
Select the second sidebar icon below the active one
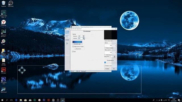click(x=67, y=36)
